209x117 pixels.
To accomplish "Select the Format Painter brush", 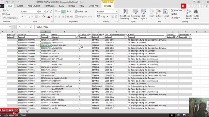I will click(x=4, y=18).
